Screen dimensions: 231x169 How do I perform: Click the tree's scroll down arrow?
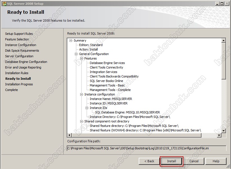point(223,131)
